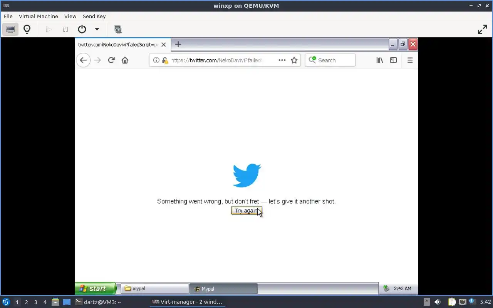
Task: Pause the virtual machine
Action: [65, 29]
